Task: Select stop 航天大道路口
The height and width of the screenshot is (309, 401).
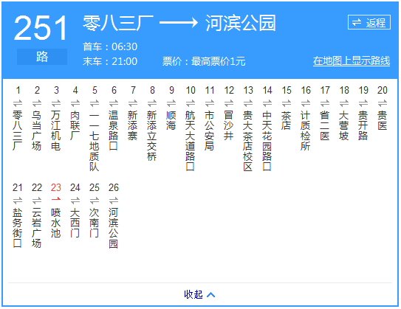Action: (191, 141)
